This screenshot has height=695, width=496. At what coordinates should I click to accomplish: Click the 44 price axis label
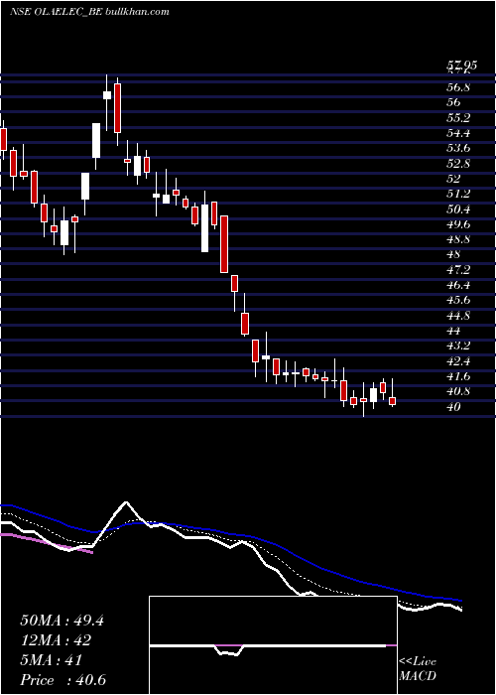453,331
